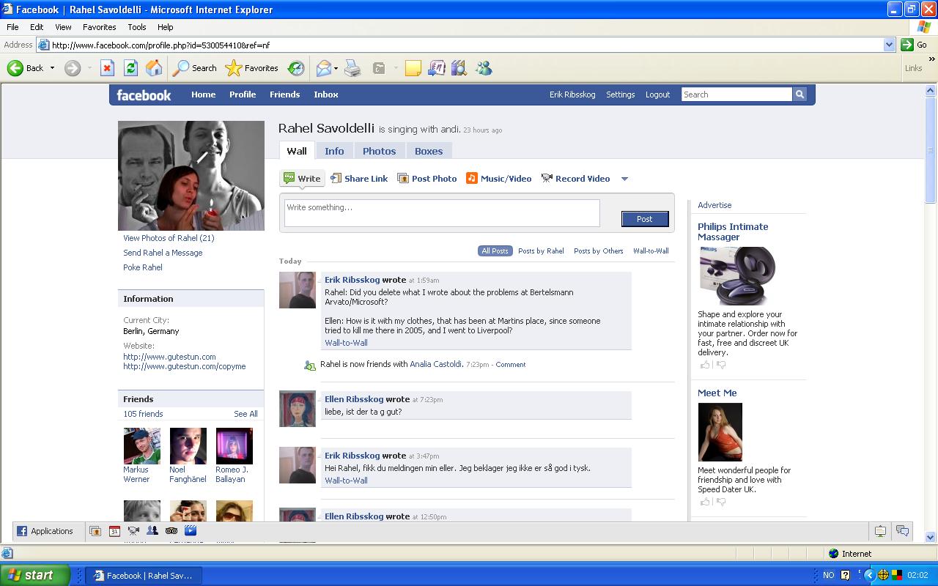Open the address bar URL dropdown
The height and width of the screenshot is (586, 938).
point(889,45)
